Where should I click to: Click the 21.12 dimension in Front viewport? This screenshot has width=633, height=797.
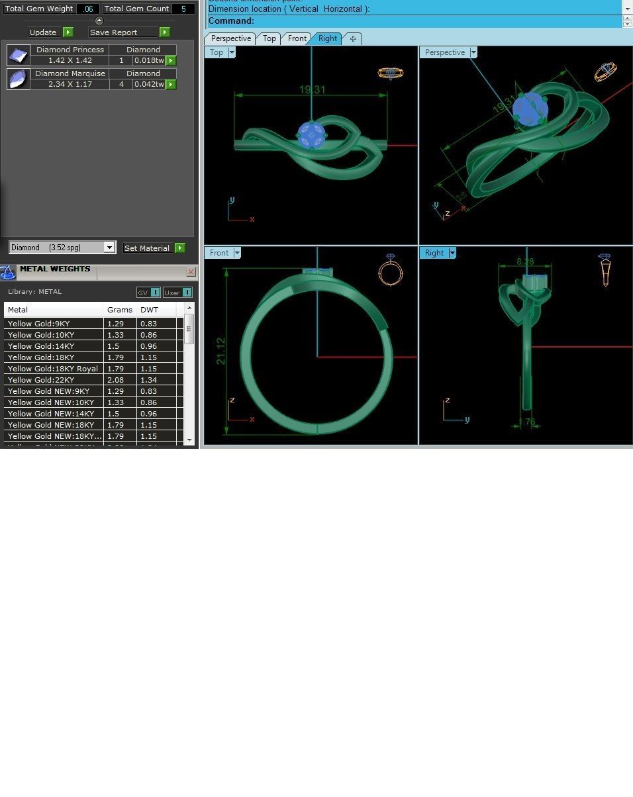[x=220, y=351]
